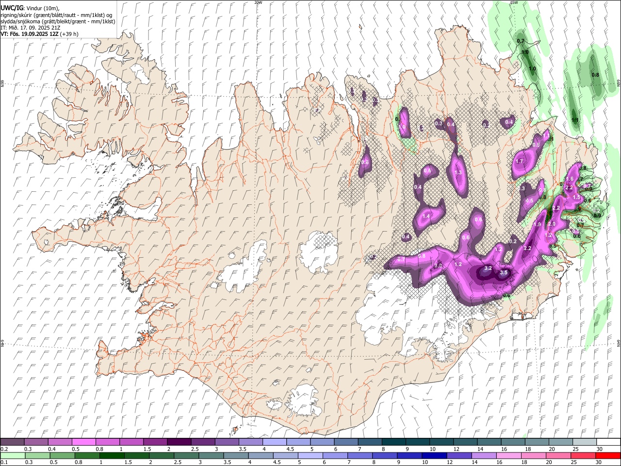The width and height of the screenshot is (621, 466).
Task: Select upper legend swatch between 3 and 3.5
Action: (x=227, y=442)
